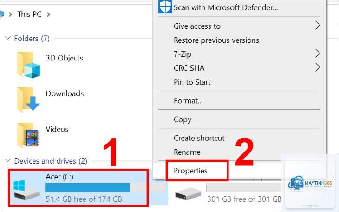The height and width of the screenshot is (212, 339).
Task: Click the This PC computer icon in address bar
Action: [2, 14]
